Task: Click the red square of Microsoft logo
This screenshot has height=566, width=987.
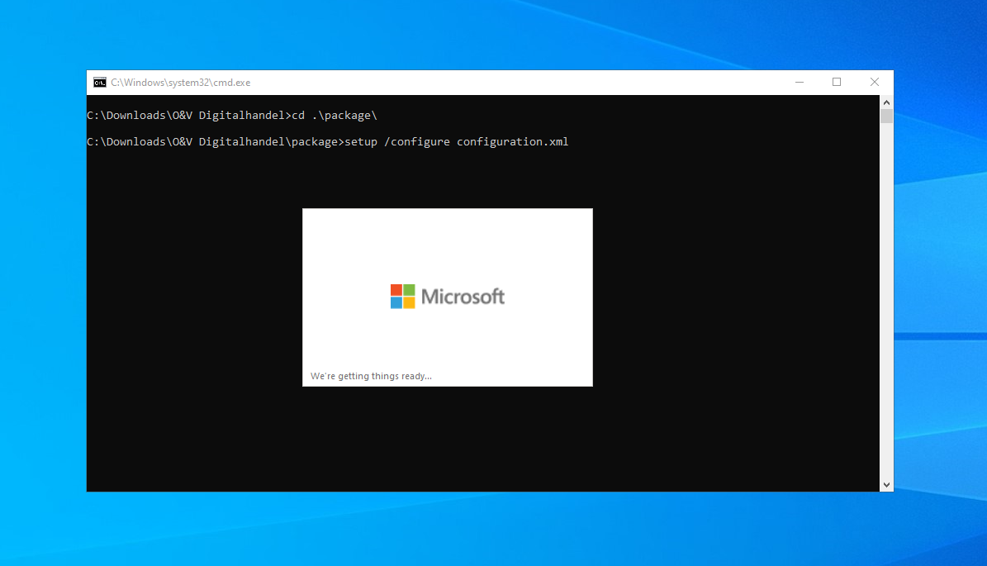Action: click(396, 290)
